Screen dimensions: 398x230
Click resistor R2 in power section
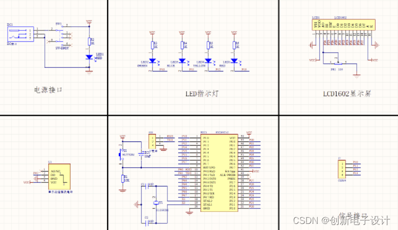[89, 42]
